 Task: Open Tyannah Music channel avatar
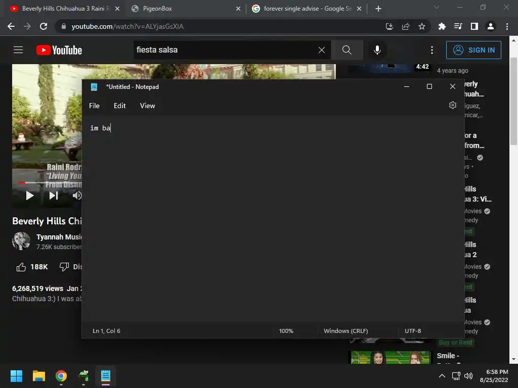coord(21,241)
